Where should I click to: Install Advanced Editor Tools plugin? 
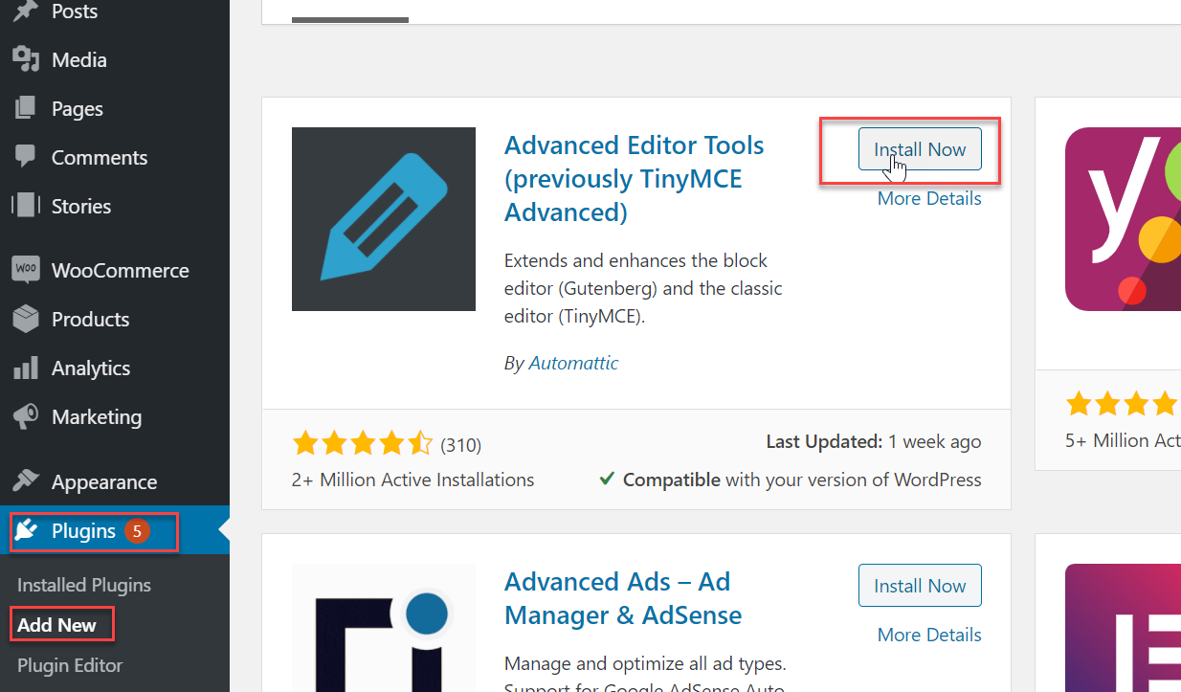919,149
